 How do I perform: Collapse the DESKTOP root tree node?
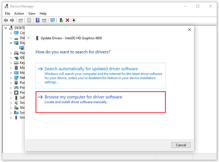point(6,28)
